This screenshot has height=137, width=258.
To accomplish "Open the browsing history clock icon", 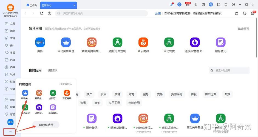I will coord(50,13).
